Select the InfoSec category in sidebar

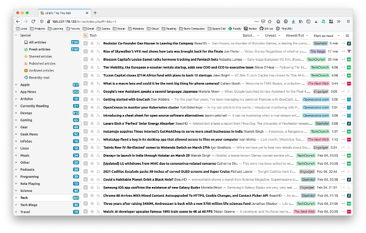27,141
